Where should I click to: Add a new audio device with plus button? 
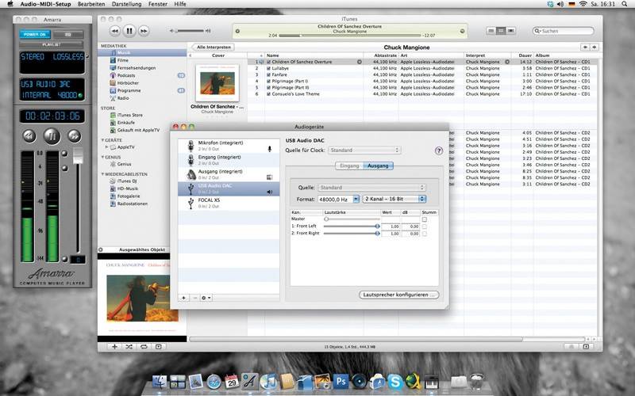click(183, 298)
